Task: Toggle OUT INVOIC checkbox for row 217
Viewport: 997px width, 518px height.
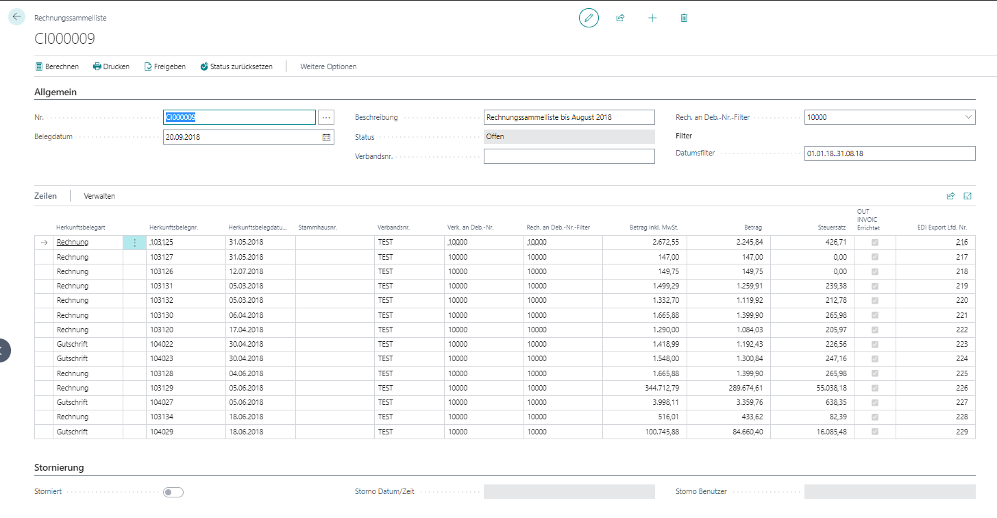Action: [875, 257]
